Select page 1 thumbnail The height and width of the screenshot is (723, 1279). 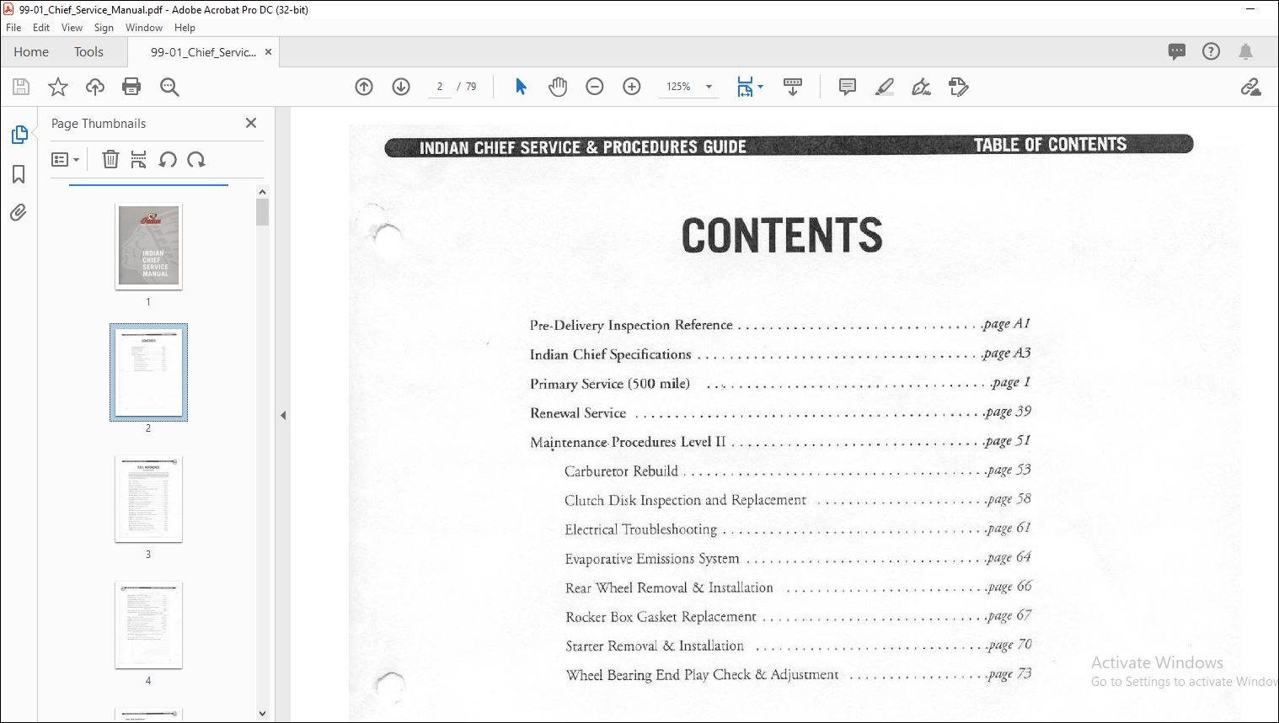pyautogui.click(x=148, y=247)
